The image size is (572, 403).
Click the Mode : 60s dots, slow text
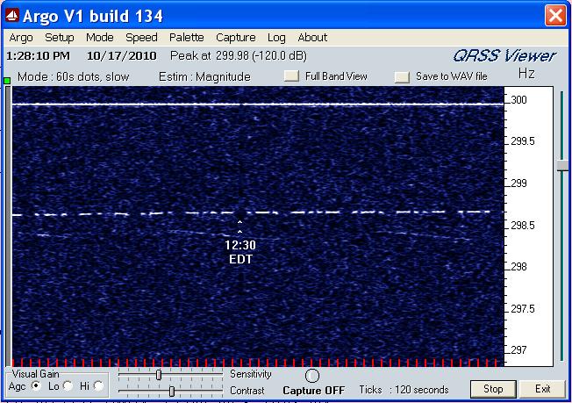pos(74,76)
